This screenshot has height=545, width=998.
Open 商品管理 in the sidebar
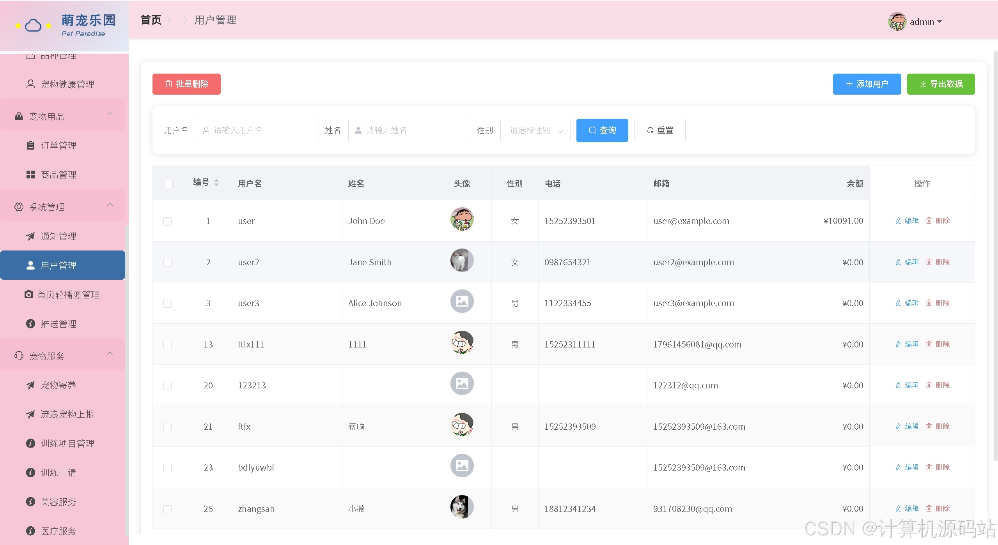click(62, 175)
